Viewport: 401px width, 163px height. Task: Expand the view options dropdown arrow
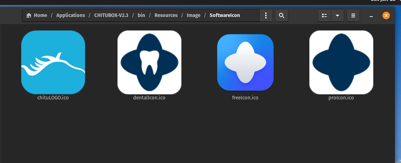(x=337, y=15)
